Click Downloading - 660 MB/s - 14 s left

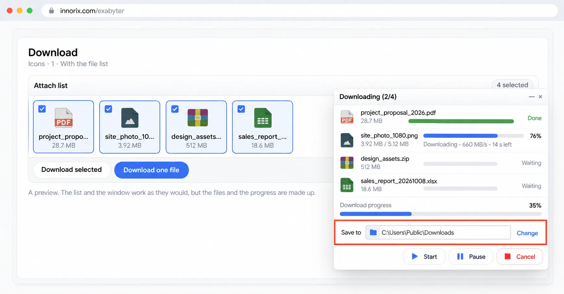click(467, 144)
